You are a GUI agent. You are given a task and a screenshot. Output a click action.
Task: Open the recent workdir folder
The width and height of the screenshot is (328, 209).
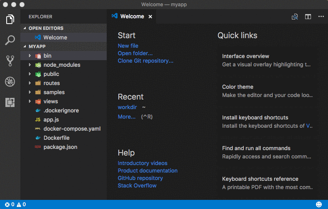pos(127,107)
